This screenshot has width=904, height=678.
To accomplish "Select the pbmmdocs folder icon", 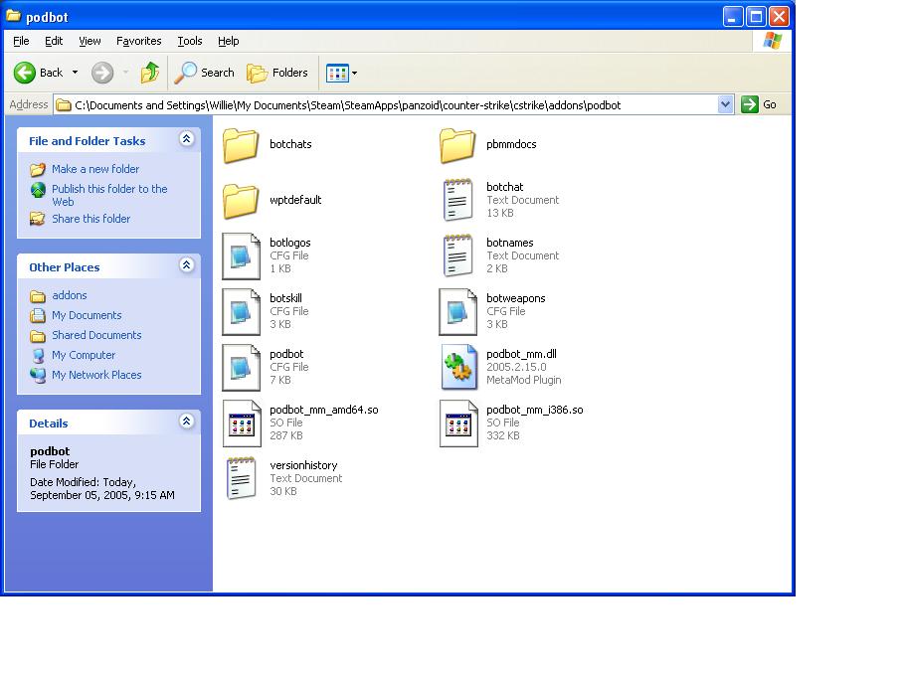I will tap(457, 145).
